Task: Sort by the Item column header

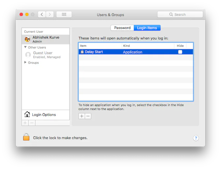Action: (x=100, y=46)
